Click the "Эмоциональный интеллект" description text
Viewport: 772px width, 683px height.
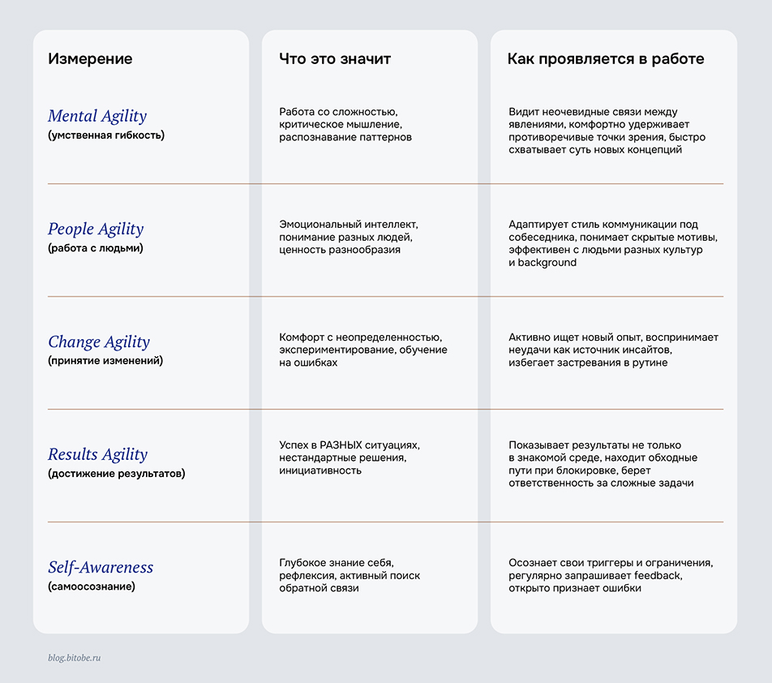click(349, 237)
